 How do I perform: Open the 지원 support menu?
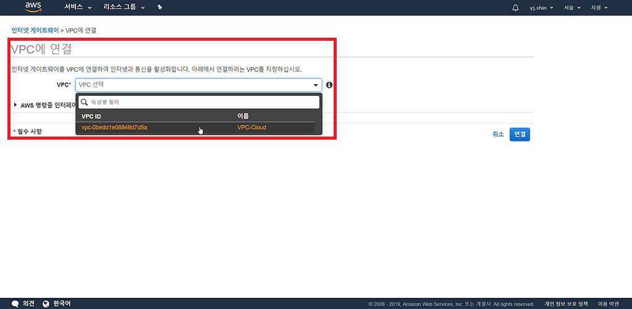click(599, 7)
